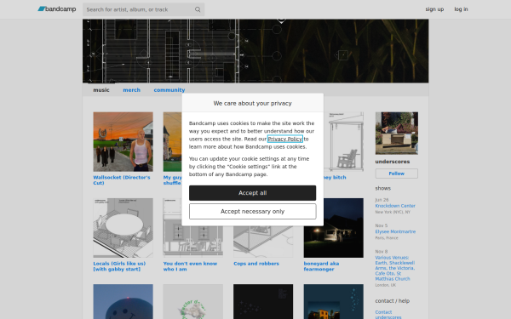This screenshot has height=319, width=511.
Task: Click boneyard aka fearmonger title link
Action: point(321,266)
